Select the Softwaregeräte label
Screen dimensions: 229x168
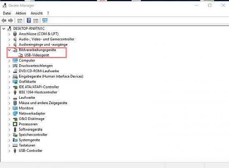(x=30, y=129)
